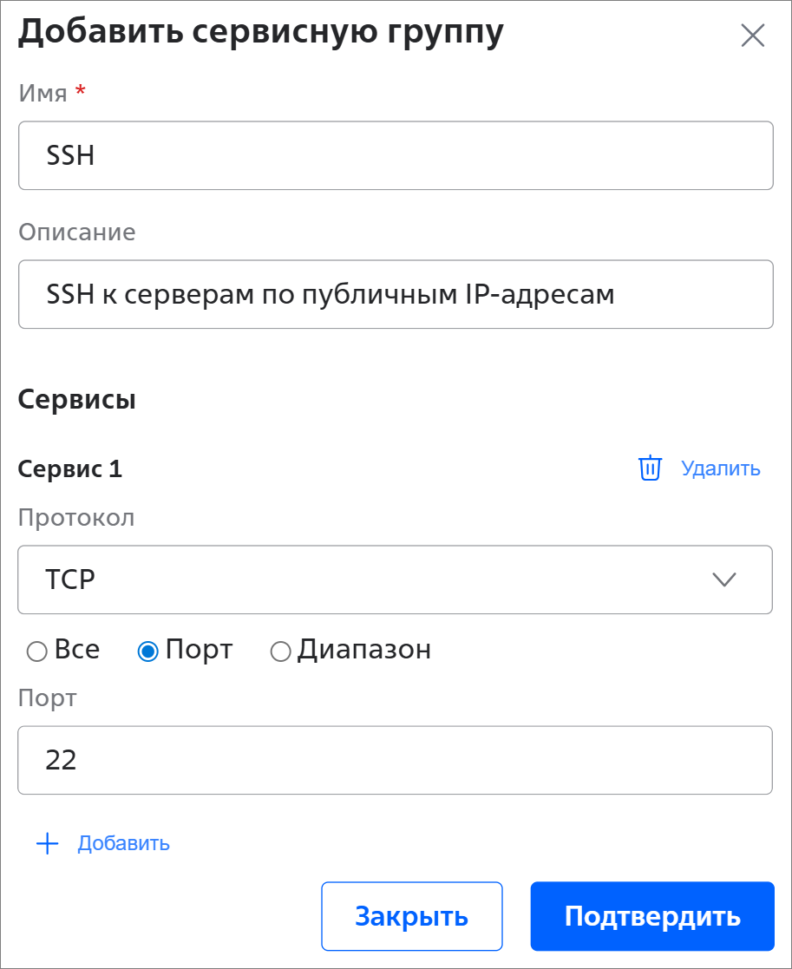The image size is (792, 969).
Task: Click the plus icon beside Добавить
Action: 47,844
